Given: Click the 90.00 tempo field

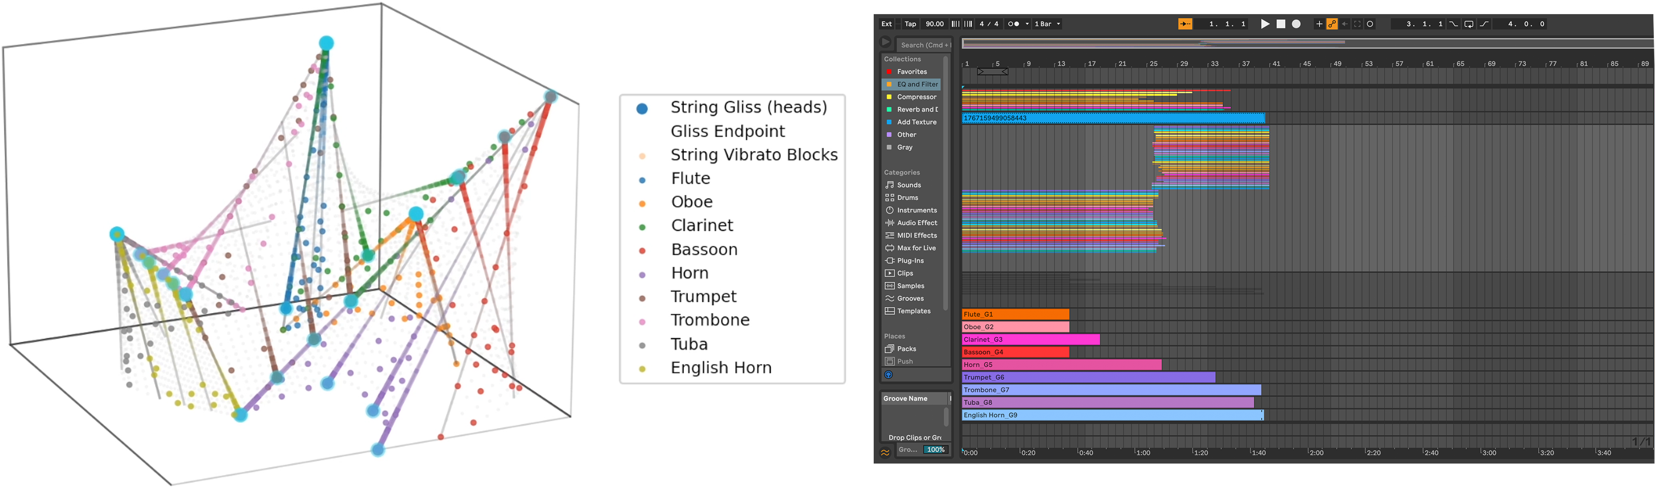Looking at the screenshot, I should coord(934,24).
